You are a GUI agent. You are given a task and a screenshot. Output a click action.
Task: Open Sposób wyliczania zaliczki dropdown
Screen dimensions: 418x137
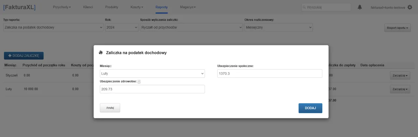point(191,27)
